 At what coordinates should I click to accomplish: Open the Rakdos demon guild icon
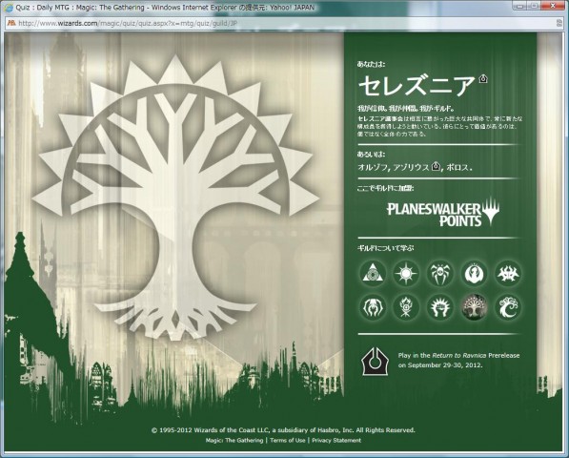tap(508, 273)
